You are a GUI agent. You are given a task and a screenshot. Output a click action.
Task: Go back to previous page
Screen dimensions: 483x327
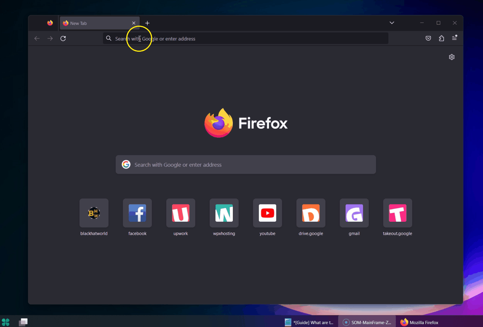(37, 38)
